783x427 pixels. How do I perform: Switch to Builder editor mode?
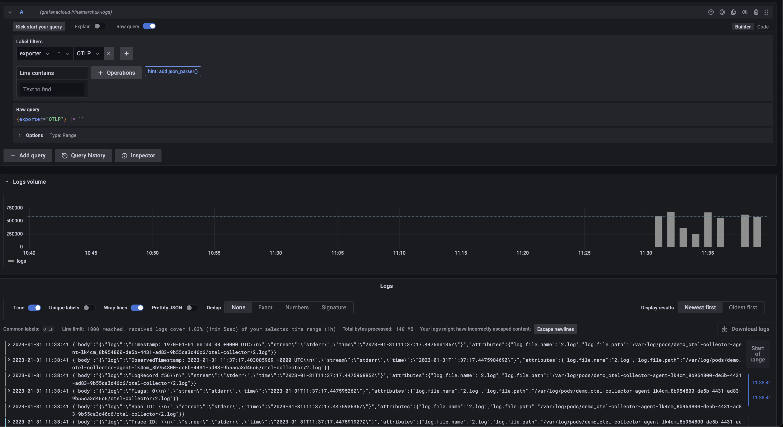click(x=743, y=27)
